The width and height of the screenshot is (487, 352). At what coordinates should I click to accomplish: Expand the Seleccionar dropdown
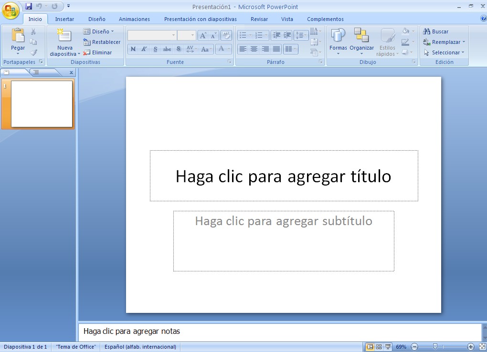tap(444, 52)
